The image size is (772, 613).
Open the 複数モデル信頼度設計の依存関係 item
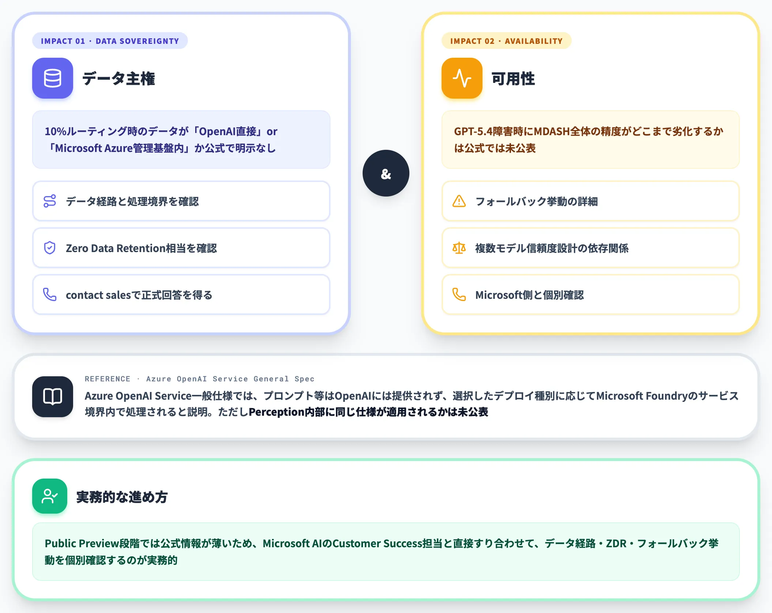pyautogui.click(x=591, y=248)
